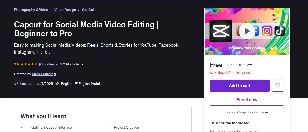308x132 pixels.
Task: Open CapCut breadcrumb link
Action: (x=88, y=10)
